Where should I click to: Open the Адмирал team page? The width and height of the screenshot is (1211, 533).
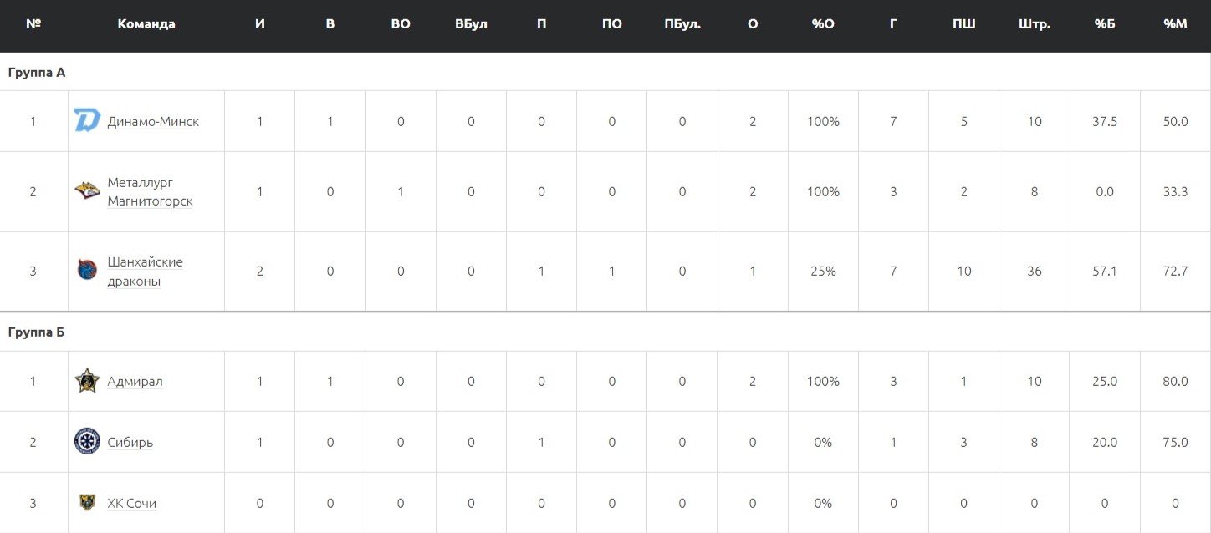click(x=135, y=381)
